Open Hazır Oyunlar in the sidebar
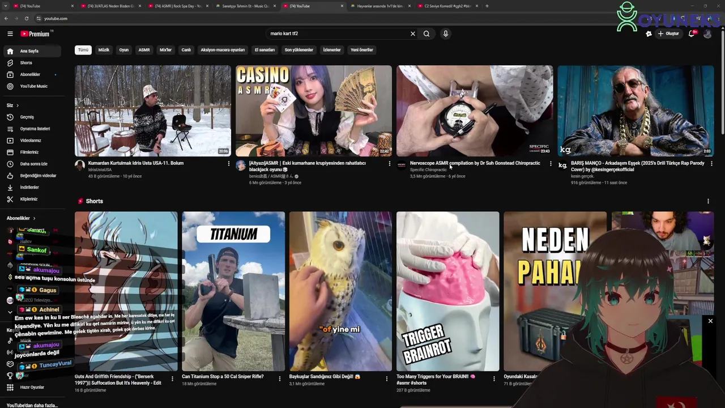725x408 pixels. point(33,388)
